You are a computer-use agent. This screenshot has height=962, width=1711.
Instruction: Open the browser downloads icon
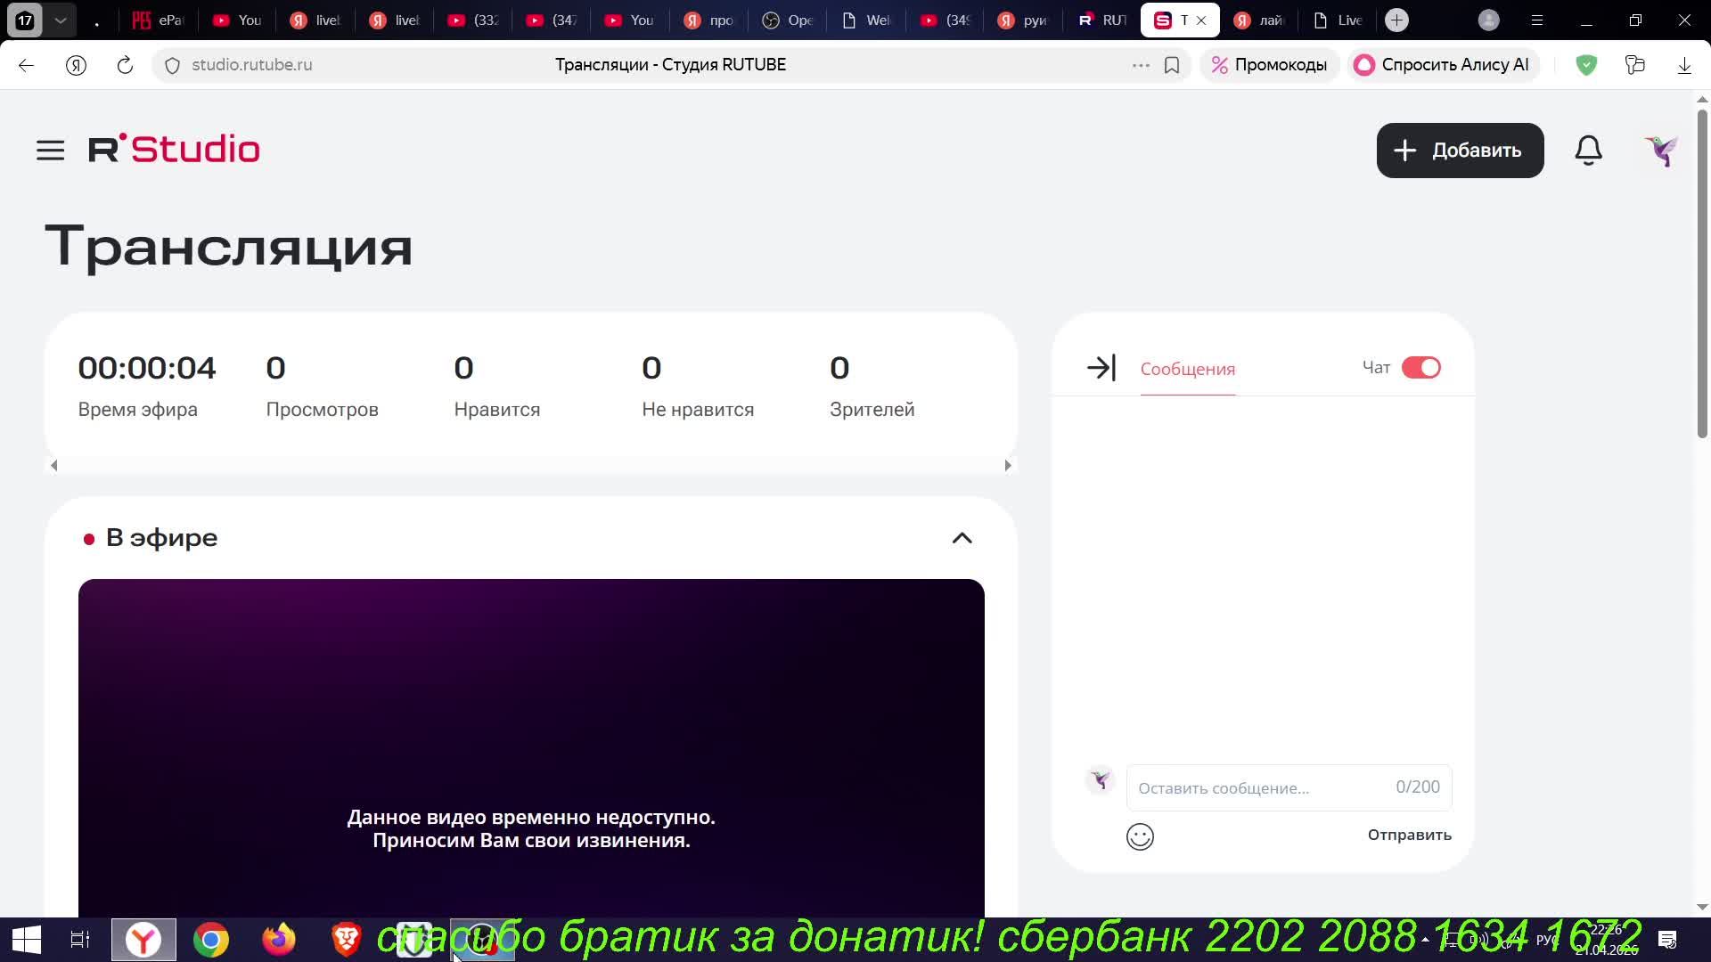point(1683,65)
